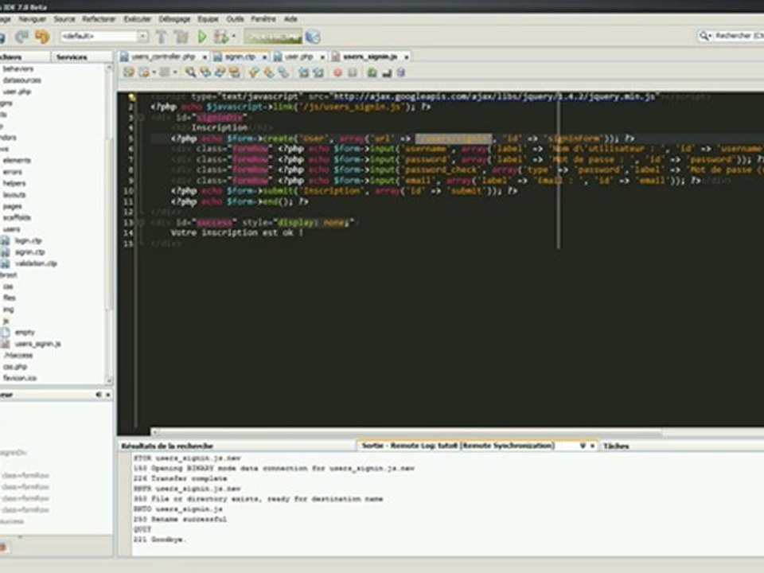Screen dimensions: 764x573
Task: Find selection with magnifier icon in editor toolbar
Action: (x=190, y=72)
